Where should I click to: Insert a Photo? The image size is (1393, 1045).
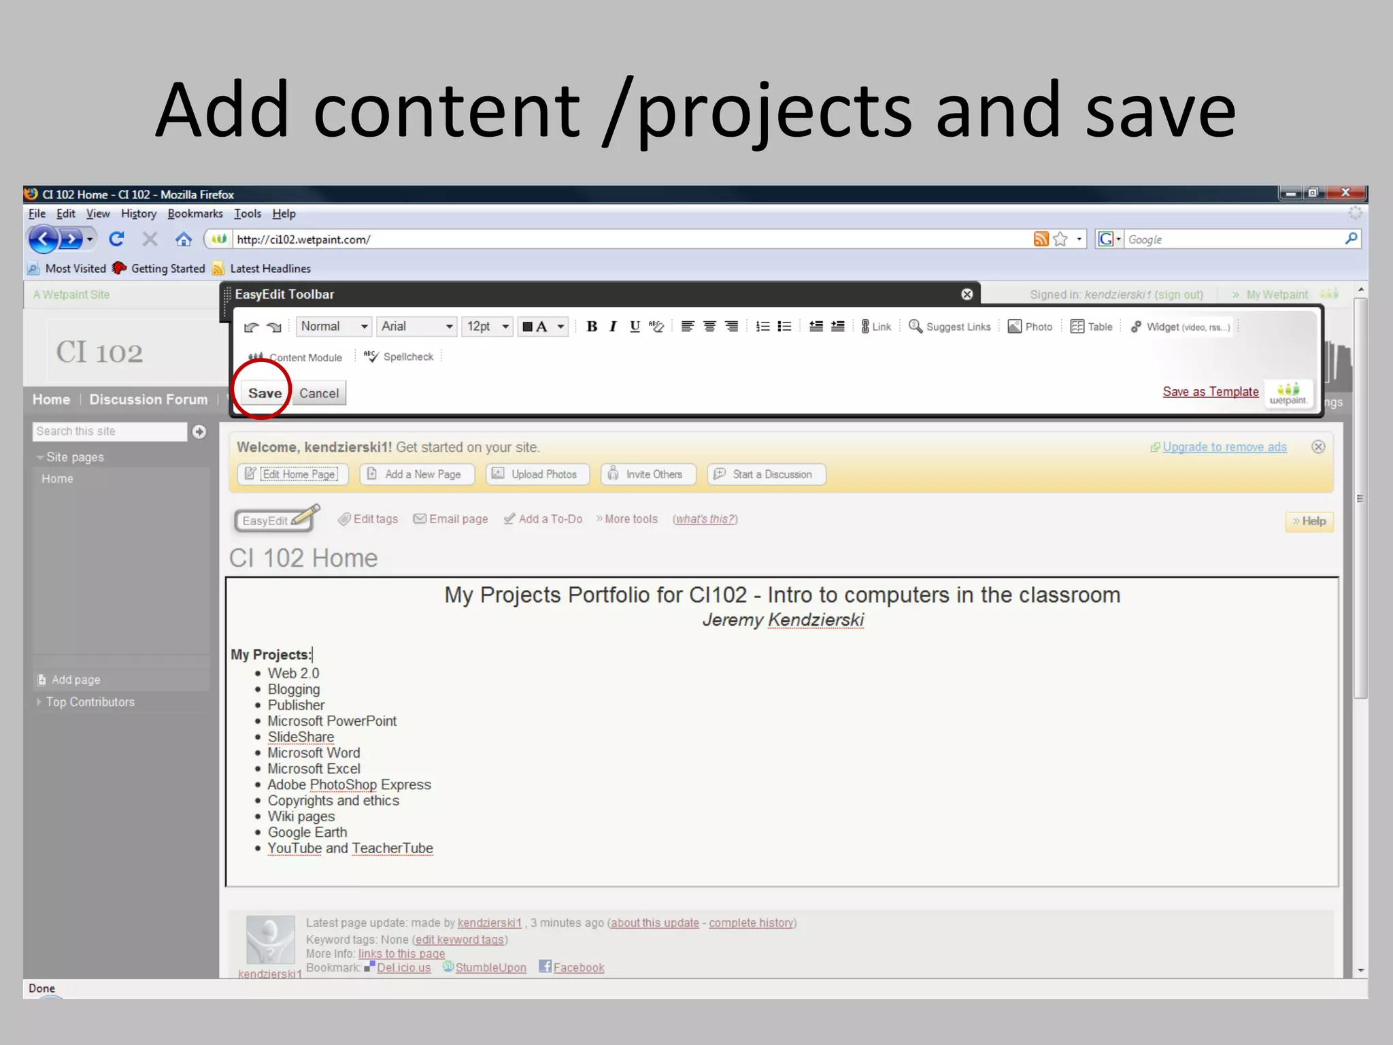click(x=1030, y=327)
